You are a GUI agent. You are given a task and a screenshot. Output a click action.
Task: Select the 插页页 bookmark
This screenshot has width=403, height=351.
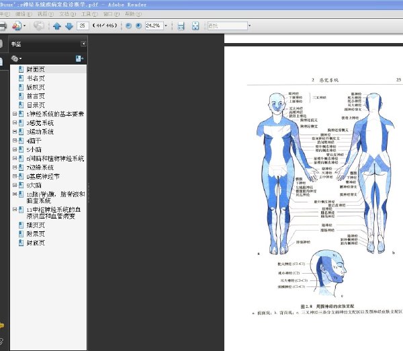(x=36, y=225)
